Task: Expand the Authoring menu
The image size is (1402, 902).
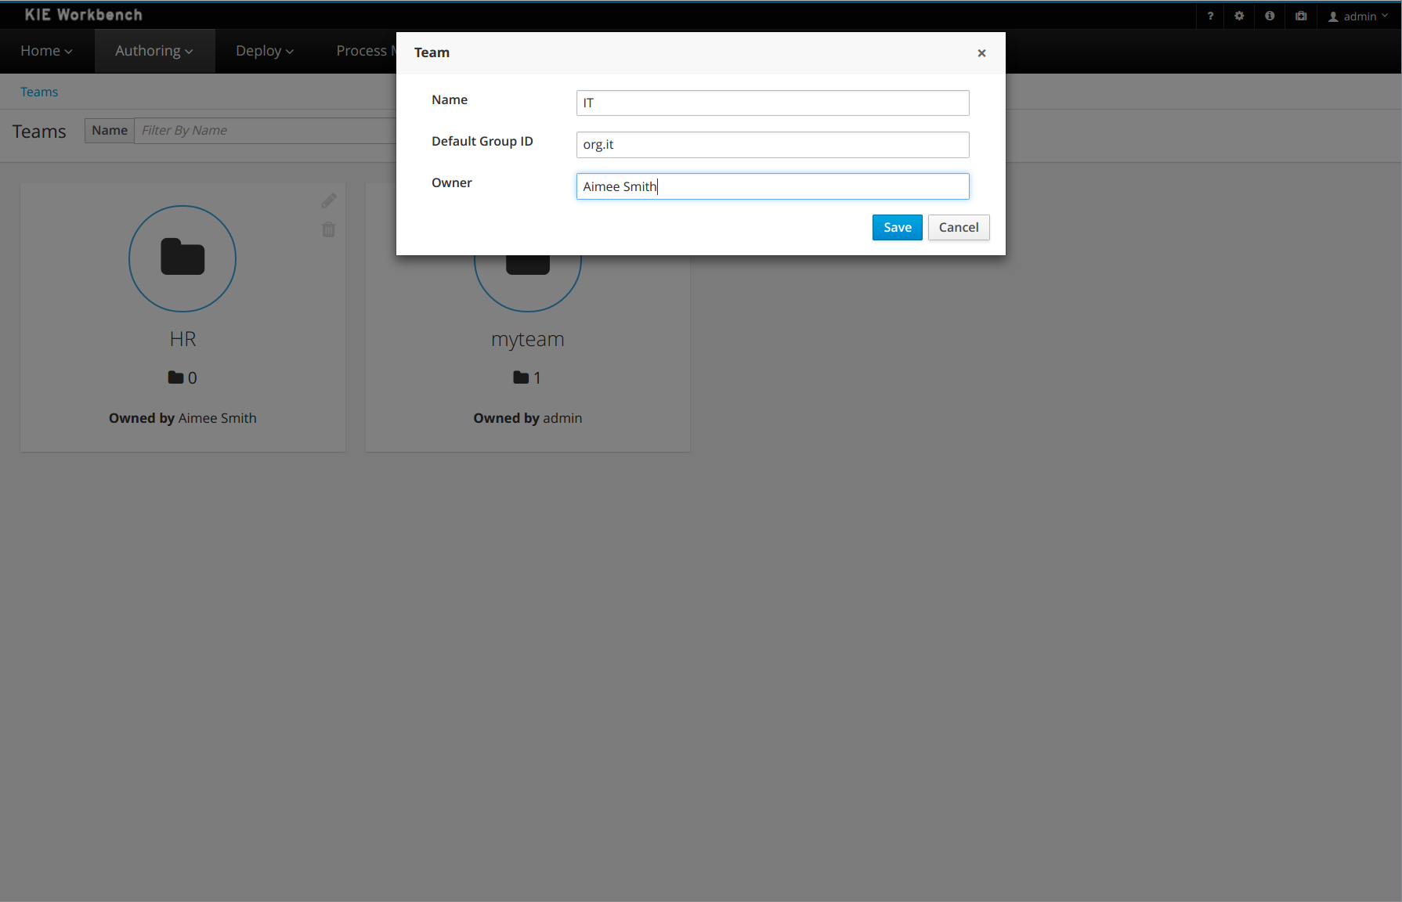Action: pyautogui.click(x=154, y=51)
